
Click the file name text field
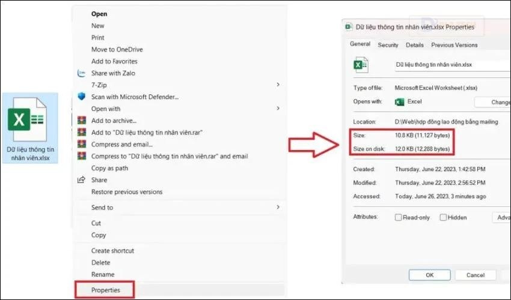point(451,63)
